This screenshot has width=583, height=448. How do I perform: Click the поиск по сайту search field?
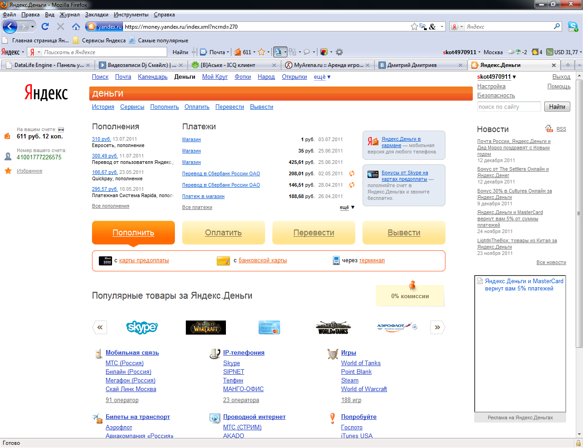point(509,107)
